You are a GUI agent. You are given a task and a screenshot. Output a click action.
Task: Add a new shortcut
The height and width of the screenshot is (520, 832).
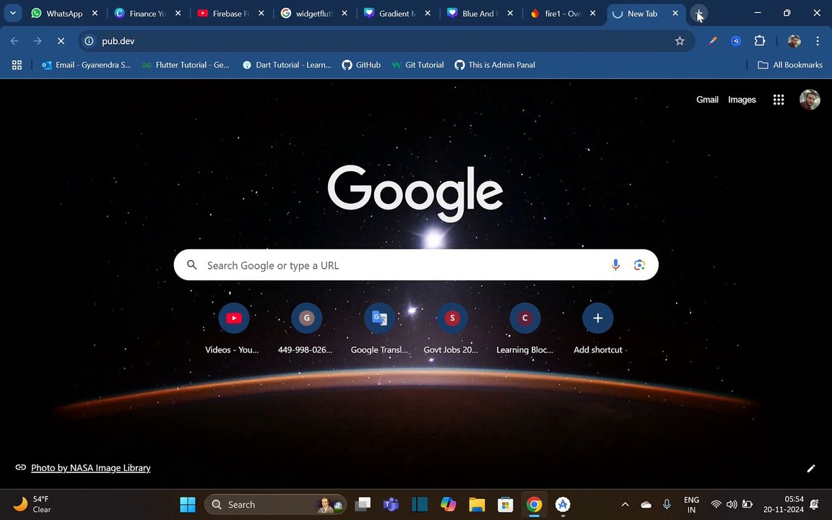[x=597, y=328]
